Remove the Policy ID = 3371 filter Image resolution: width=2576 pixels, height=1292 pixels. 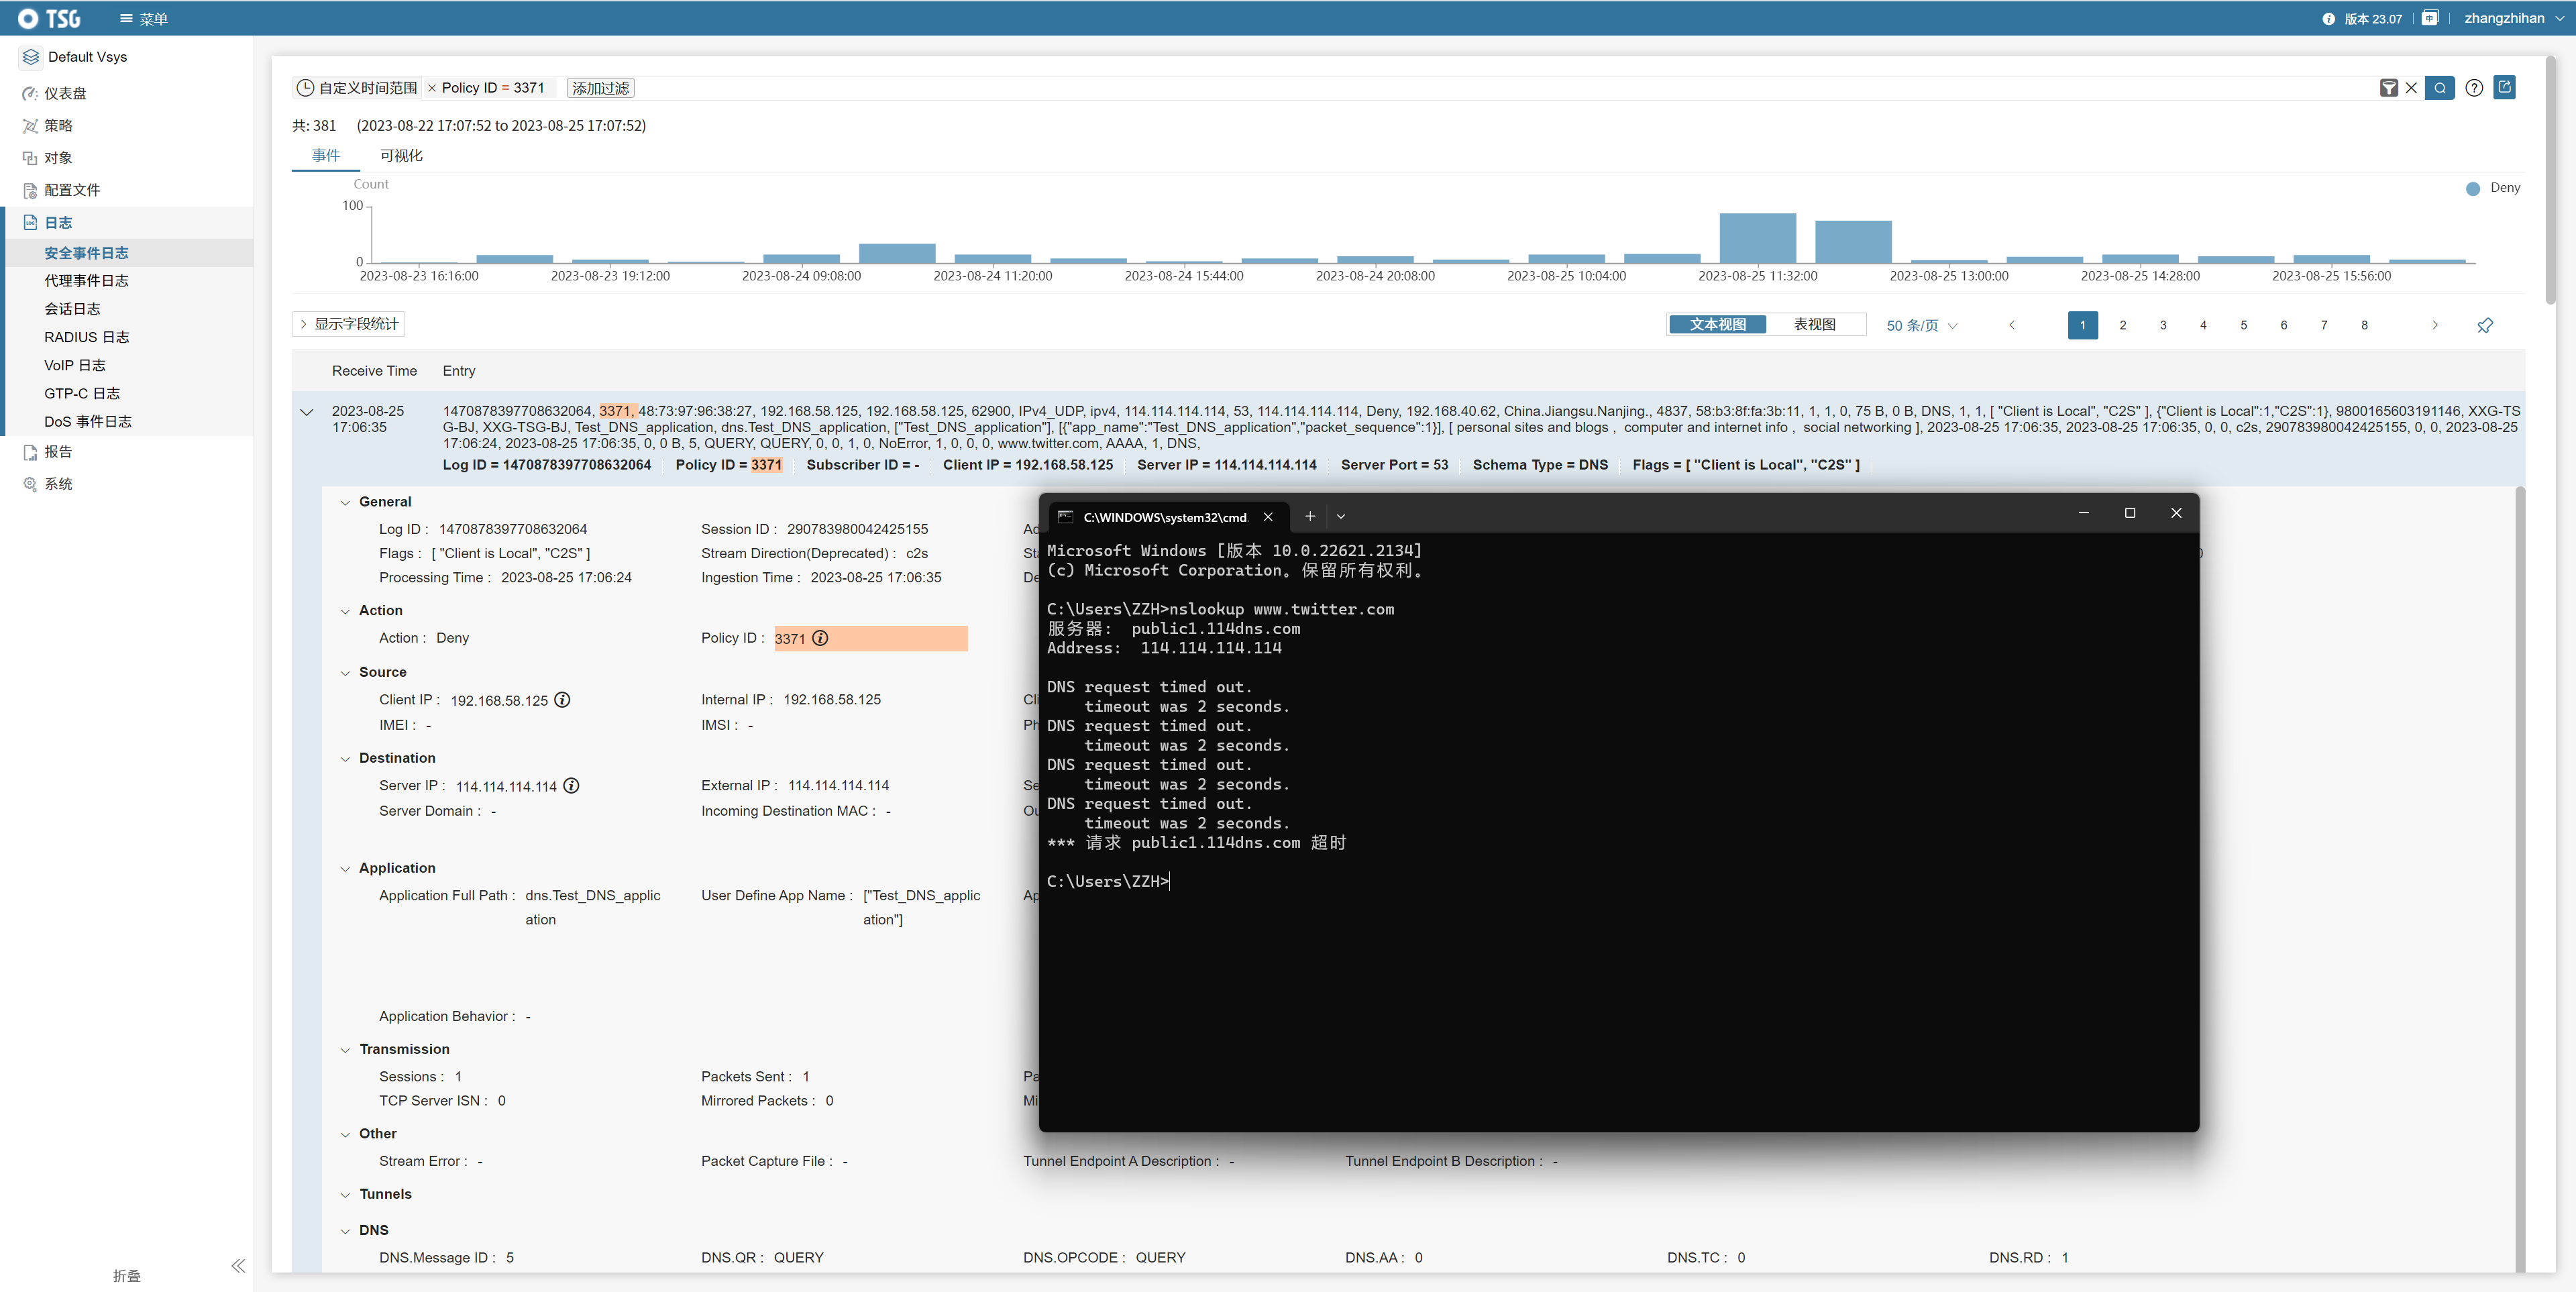click(x=432, y=88)
